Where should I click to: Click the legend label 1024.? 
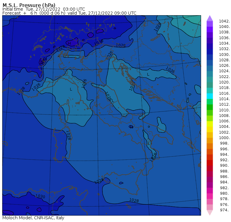point(224,71)
